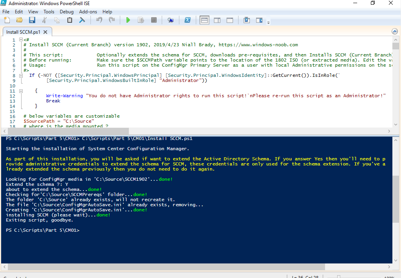Collapse the script pane with the chevron button

click(394, 31)
